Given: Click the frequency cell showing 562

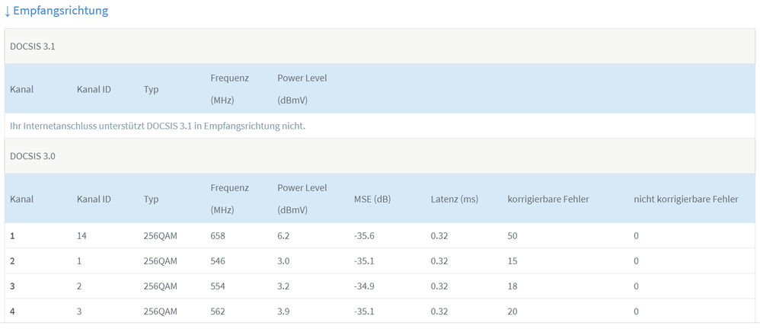Looking at the screenshot, I should (219, 311).
